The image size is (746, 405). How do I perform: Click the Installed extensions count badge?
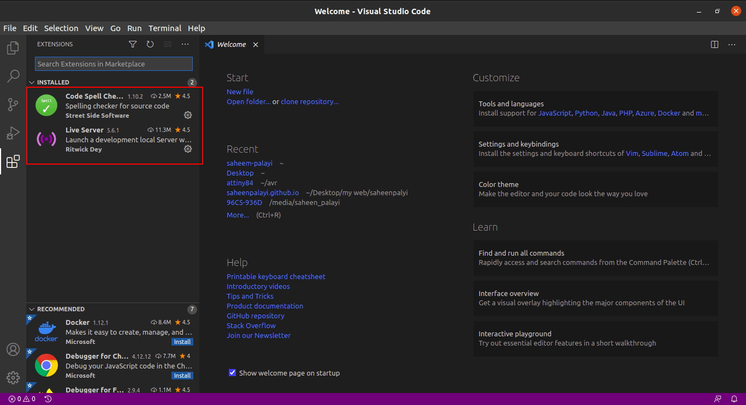point(192,82)
